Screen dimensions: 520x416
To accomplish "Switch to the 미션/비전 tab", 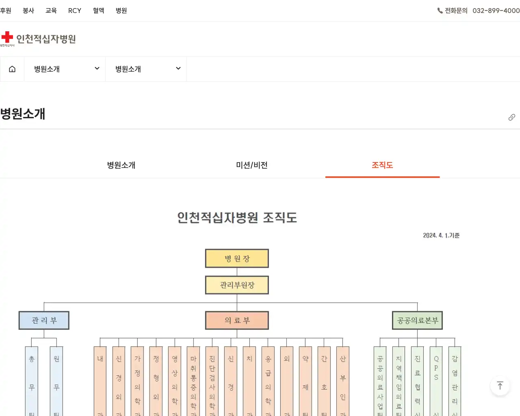I will click(x=251, y=165).
